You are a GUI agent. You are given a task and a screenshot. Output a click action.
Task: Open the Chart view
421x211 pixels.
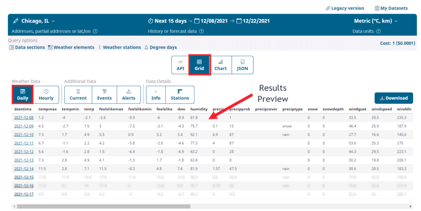click(220, 65)
